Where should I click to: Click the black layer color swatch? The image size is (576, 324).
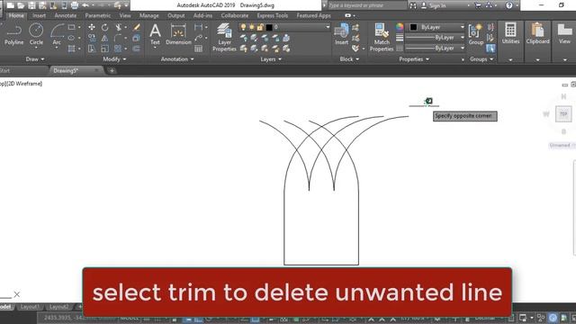(269, 27)
